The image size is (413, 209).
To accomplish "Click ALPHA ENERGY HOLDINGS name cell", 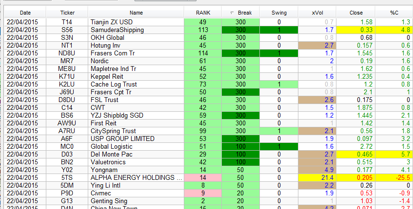I will point(136,178).
